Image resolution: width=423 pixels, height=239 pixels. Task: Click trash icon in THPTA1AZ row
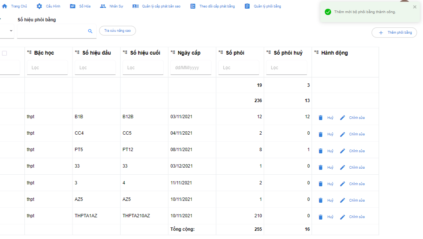(321, 217)
